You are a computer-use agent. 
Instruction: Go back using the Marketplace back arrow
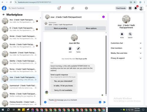point(4,15)
